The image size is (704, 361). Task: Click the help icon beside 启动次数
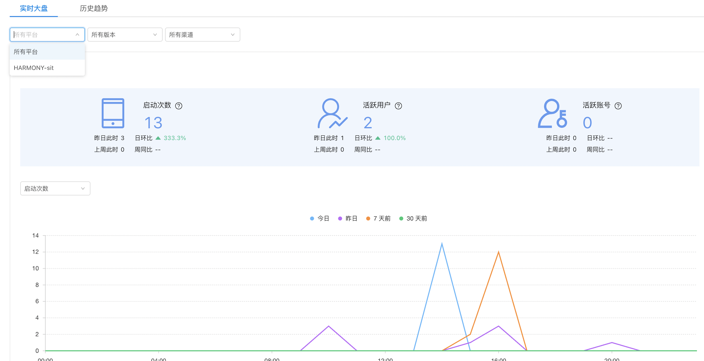coord(179,106)
